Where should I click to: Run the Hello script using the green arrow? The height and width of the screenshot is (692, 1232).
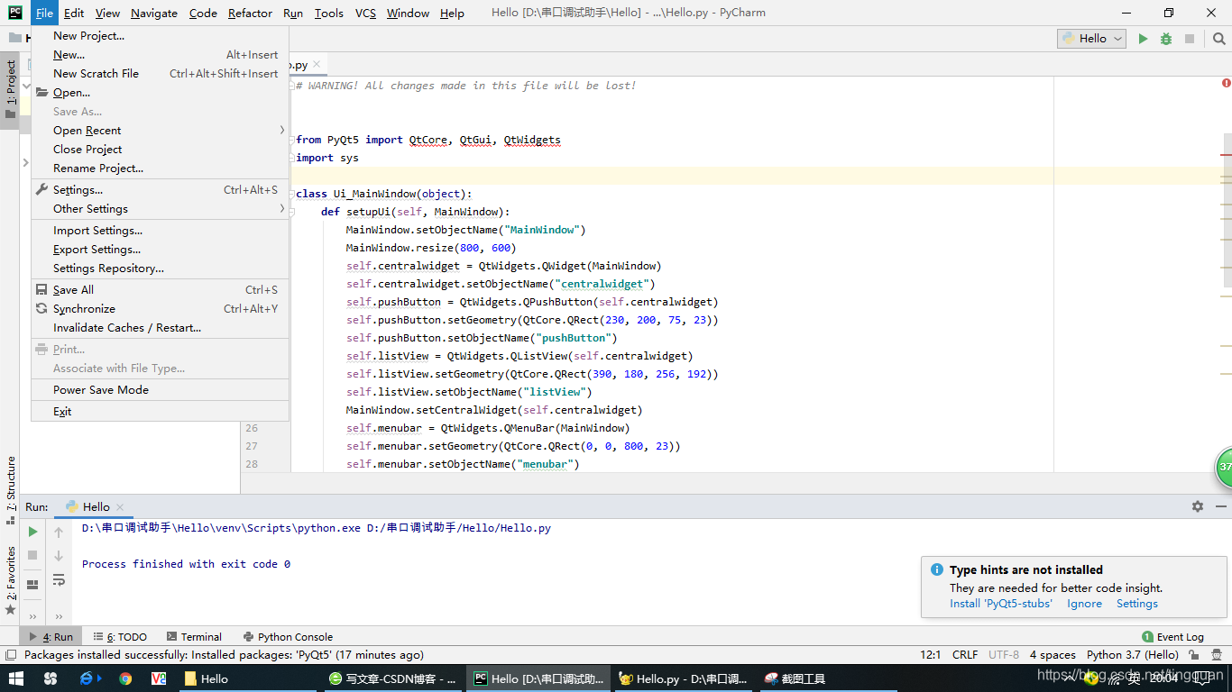1143,38
